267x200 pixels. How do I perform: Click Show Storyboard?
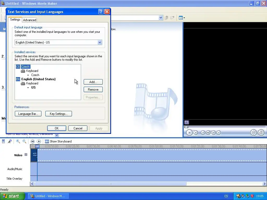click(58, 141)
